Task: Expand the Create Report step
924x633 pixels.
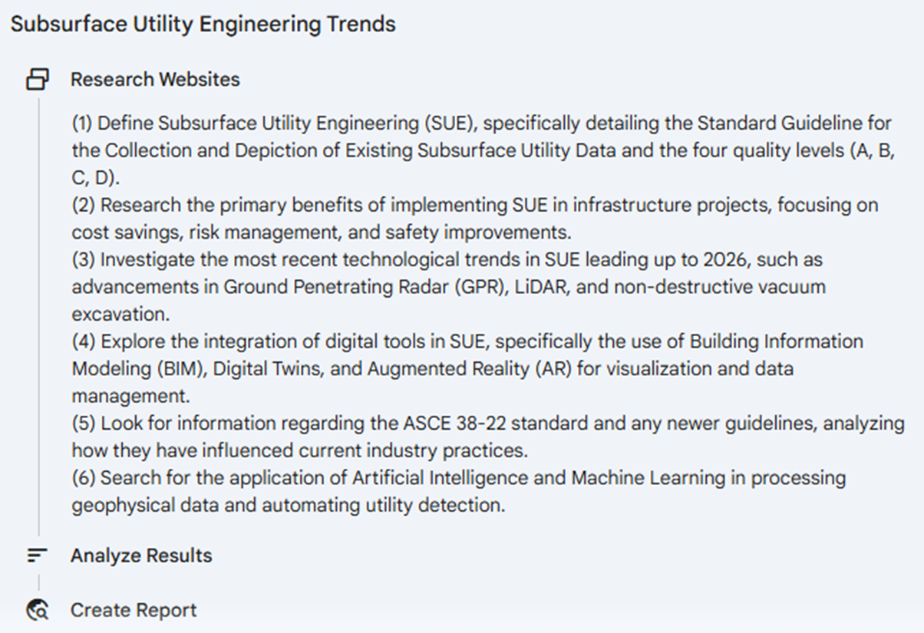Action: (x=134, y=610)
